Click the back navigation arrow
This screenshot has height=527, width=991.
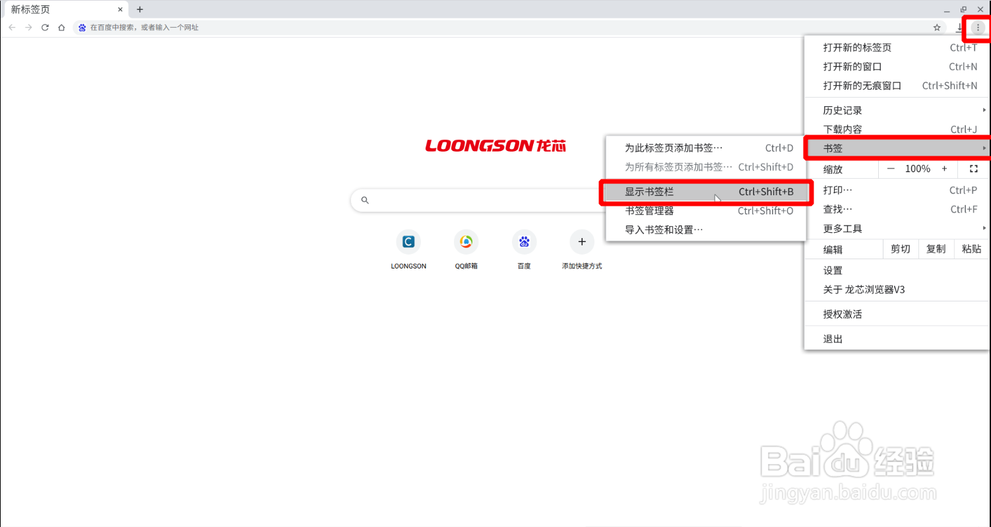point(12,27)
